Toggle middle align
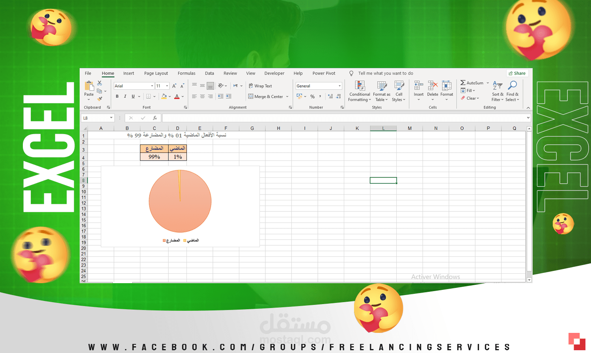 click(x=202, y=86)
